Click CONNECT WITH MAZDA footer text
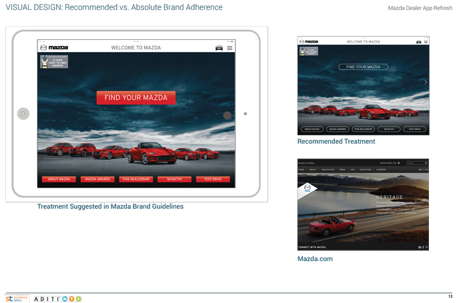The width and height of the screenshot is (457, 303). click(312, 247)
